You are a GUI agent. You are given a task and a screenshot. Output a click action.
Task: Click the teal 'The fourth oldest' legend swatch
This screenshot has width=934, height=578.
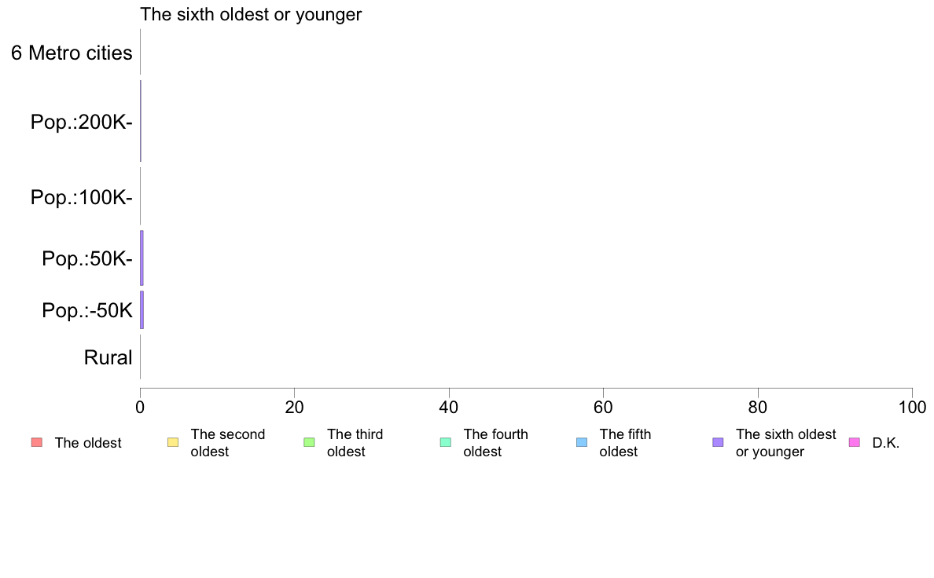pos(446,442)
